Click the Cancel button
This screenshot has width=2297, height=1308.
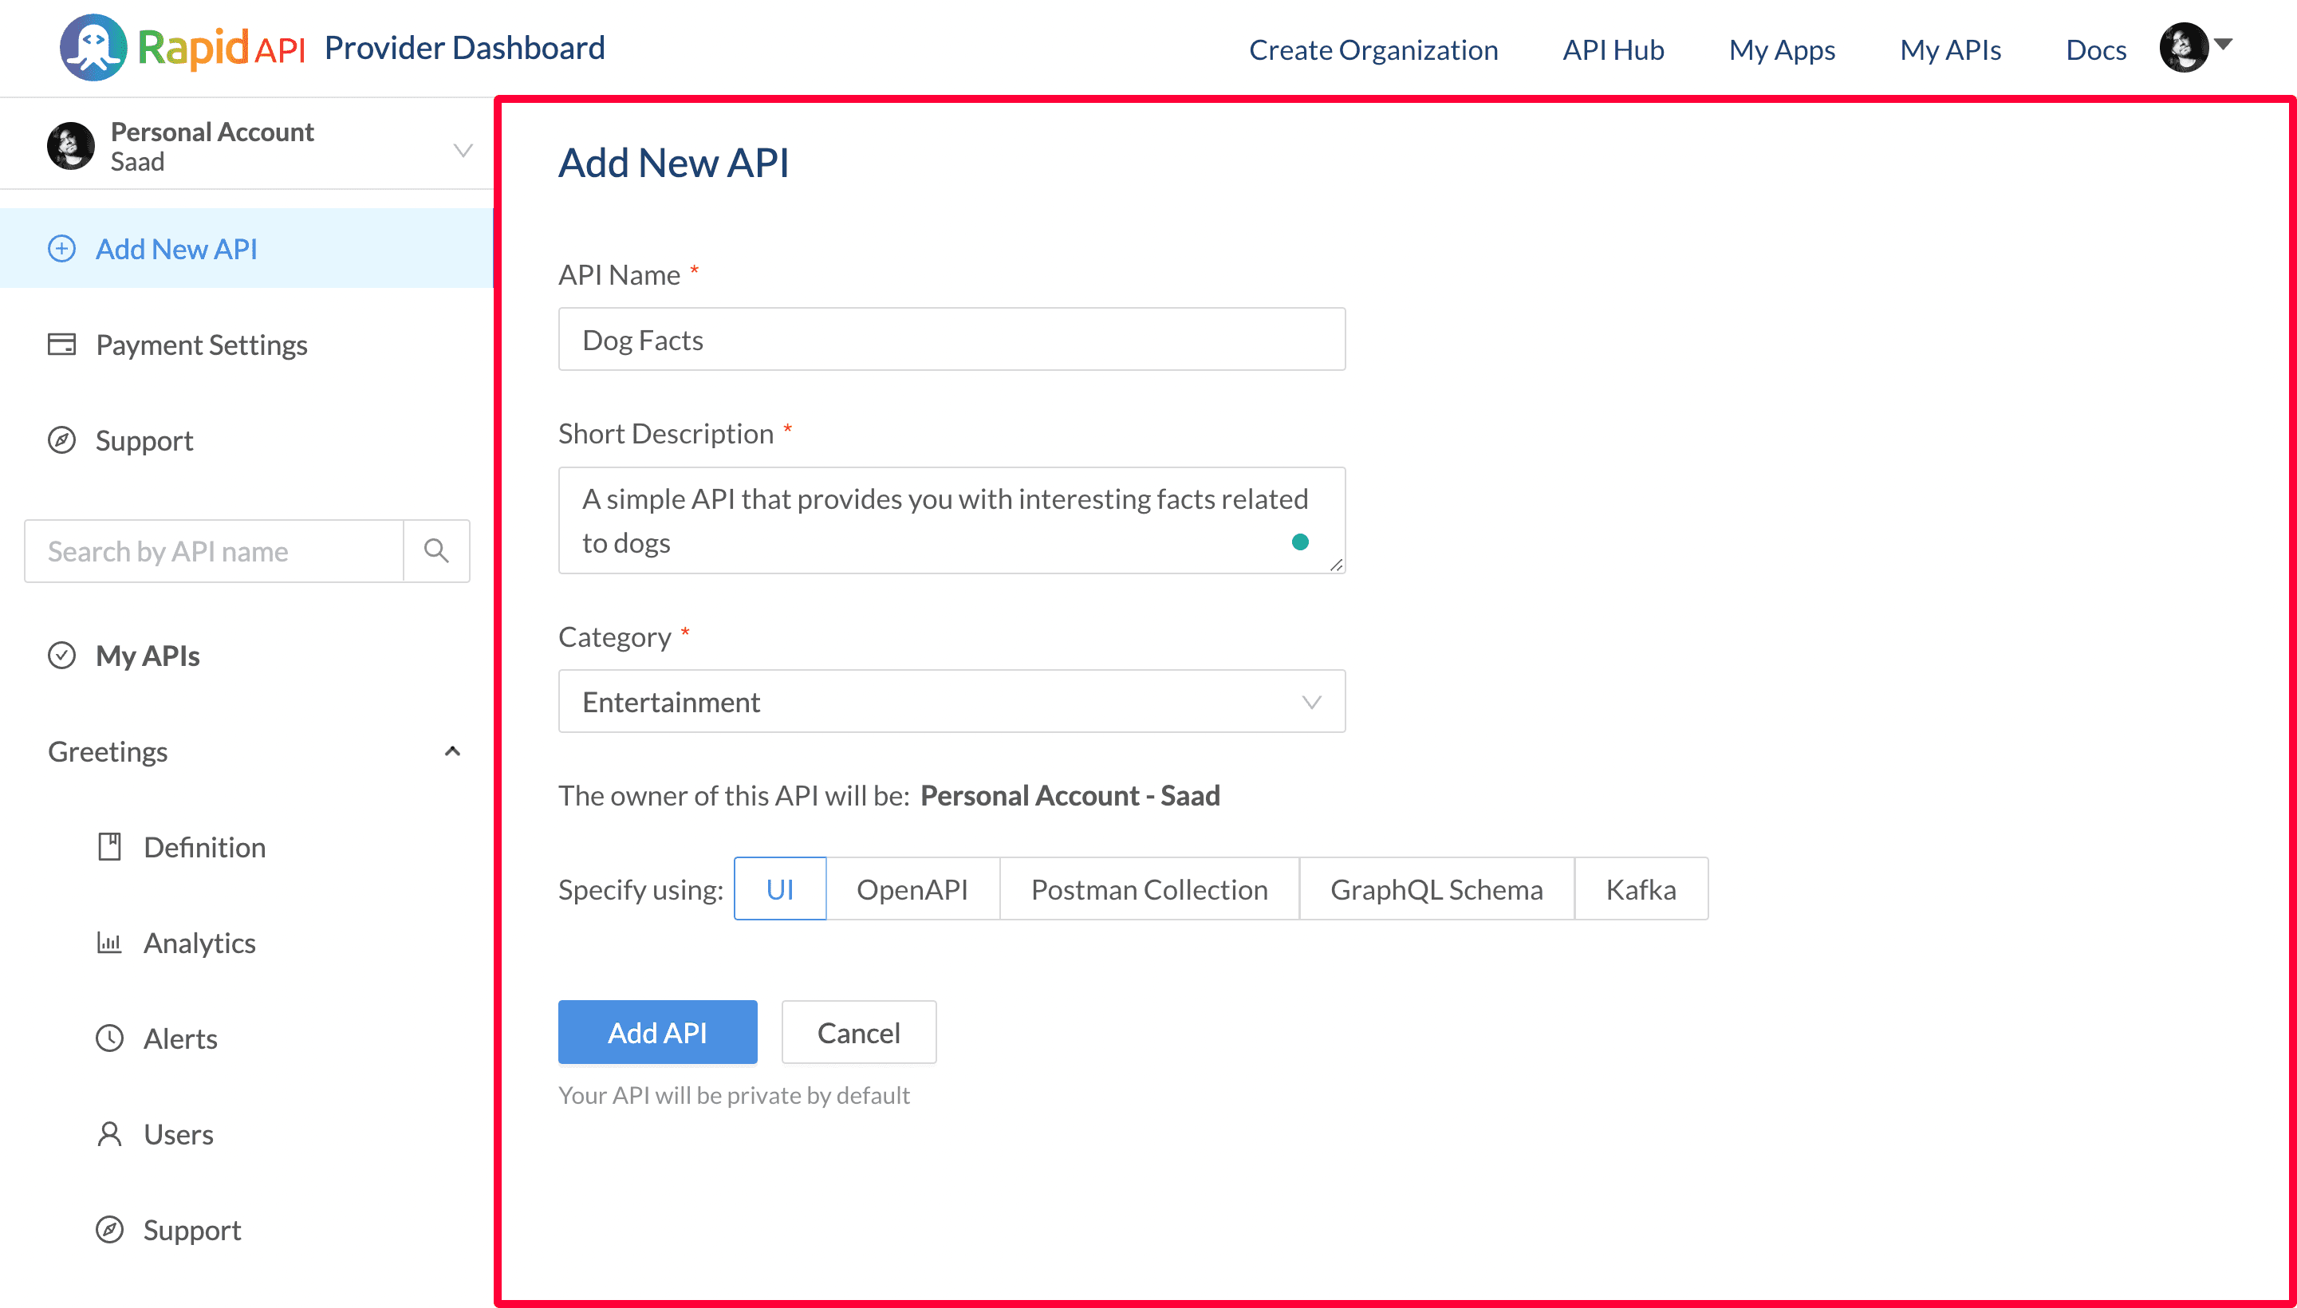pyautogui.click(x=858, y=1032)
